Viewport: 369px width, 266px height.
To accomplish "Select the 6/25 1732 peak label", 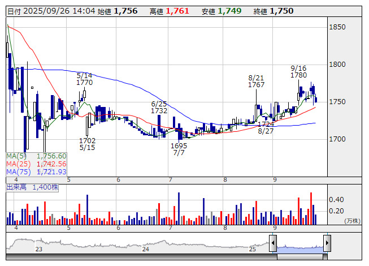I will (x=159, y=107).
